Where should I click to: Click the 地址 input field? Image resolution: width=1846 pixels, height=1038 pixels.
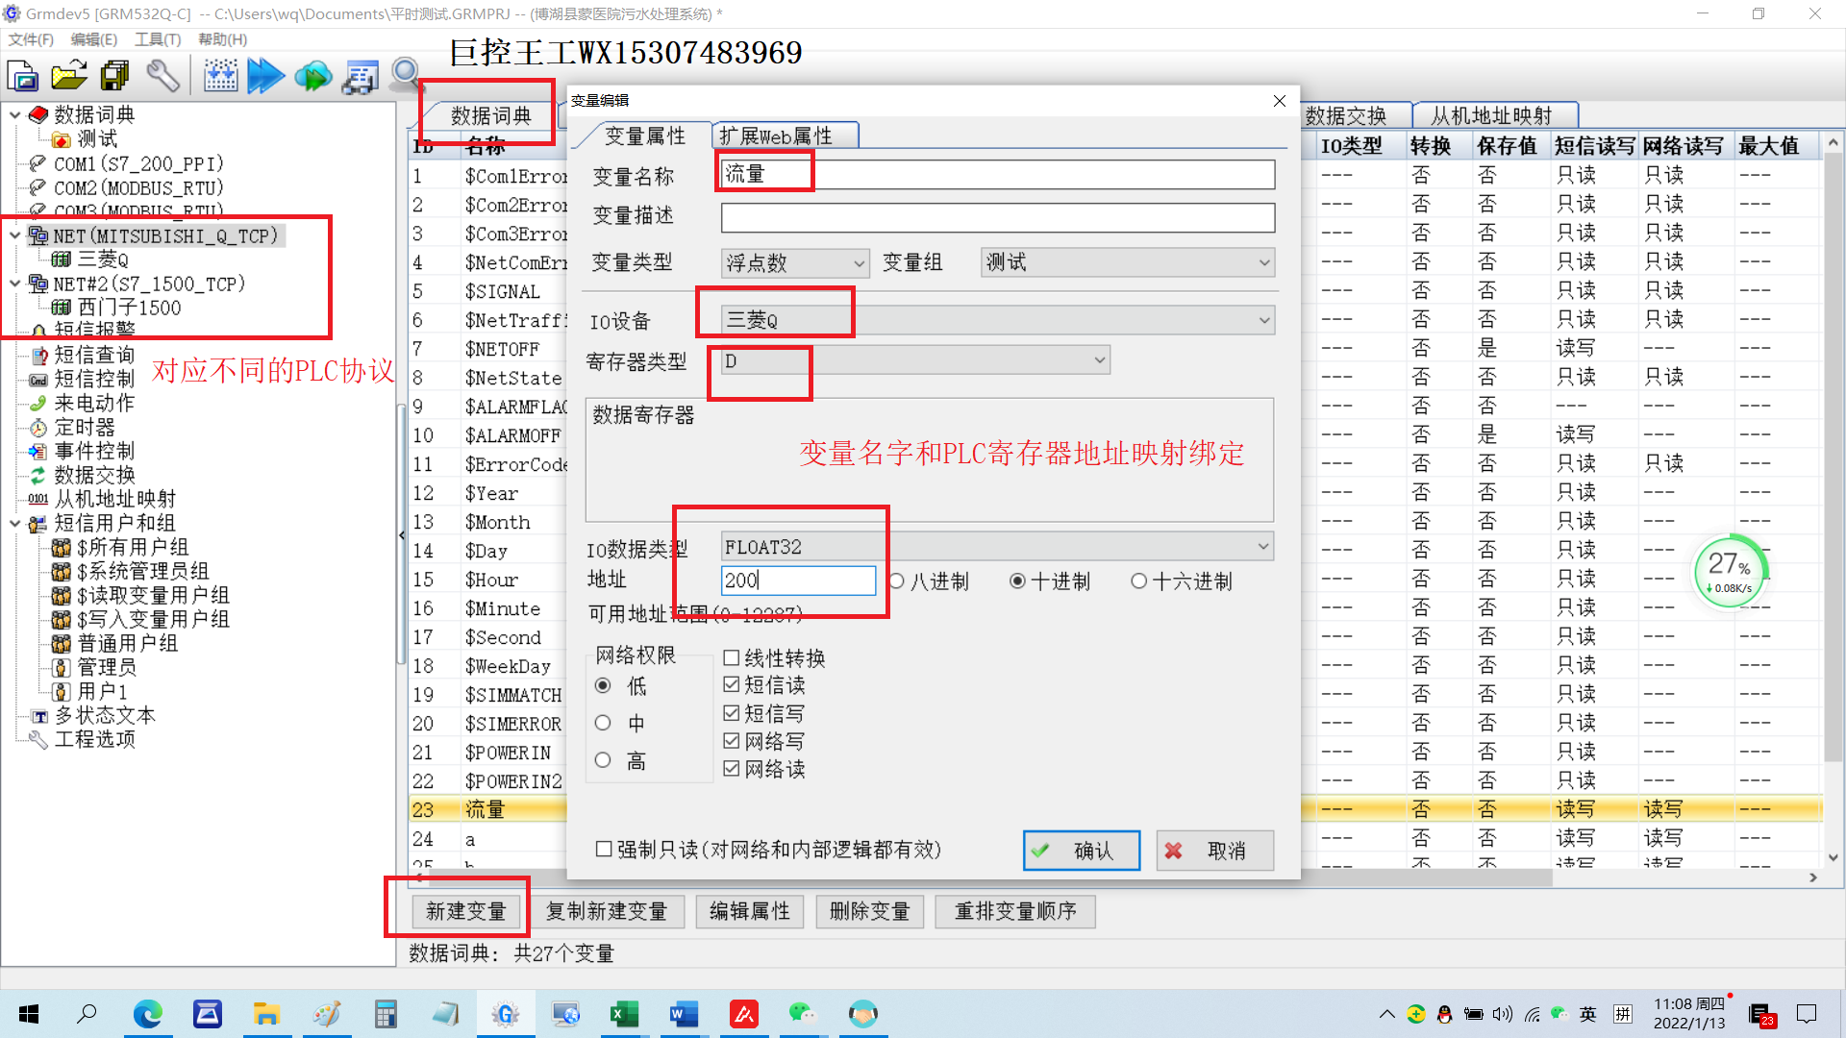[x=798, y=581]
